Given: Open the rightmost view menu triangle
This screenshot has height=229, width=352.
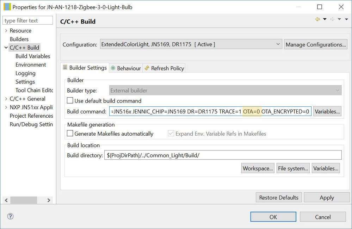Looking at the screenshot, I should click(x=346, y=19).
